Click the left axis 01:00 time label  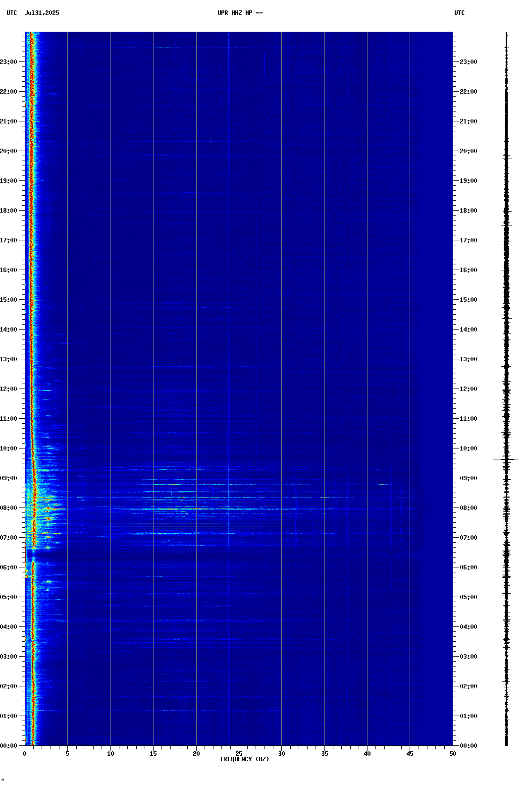(9, 716)
